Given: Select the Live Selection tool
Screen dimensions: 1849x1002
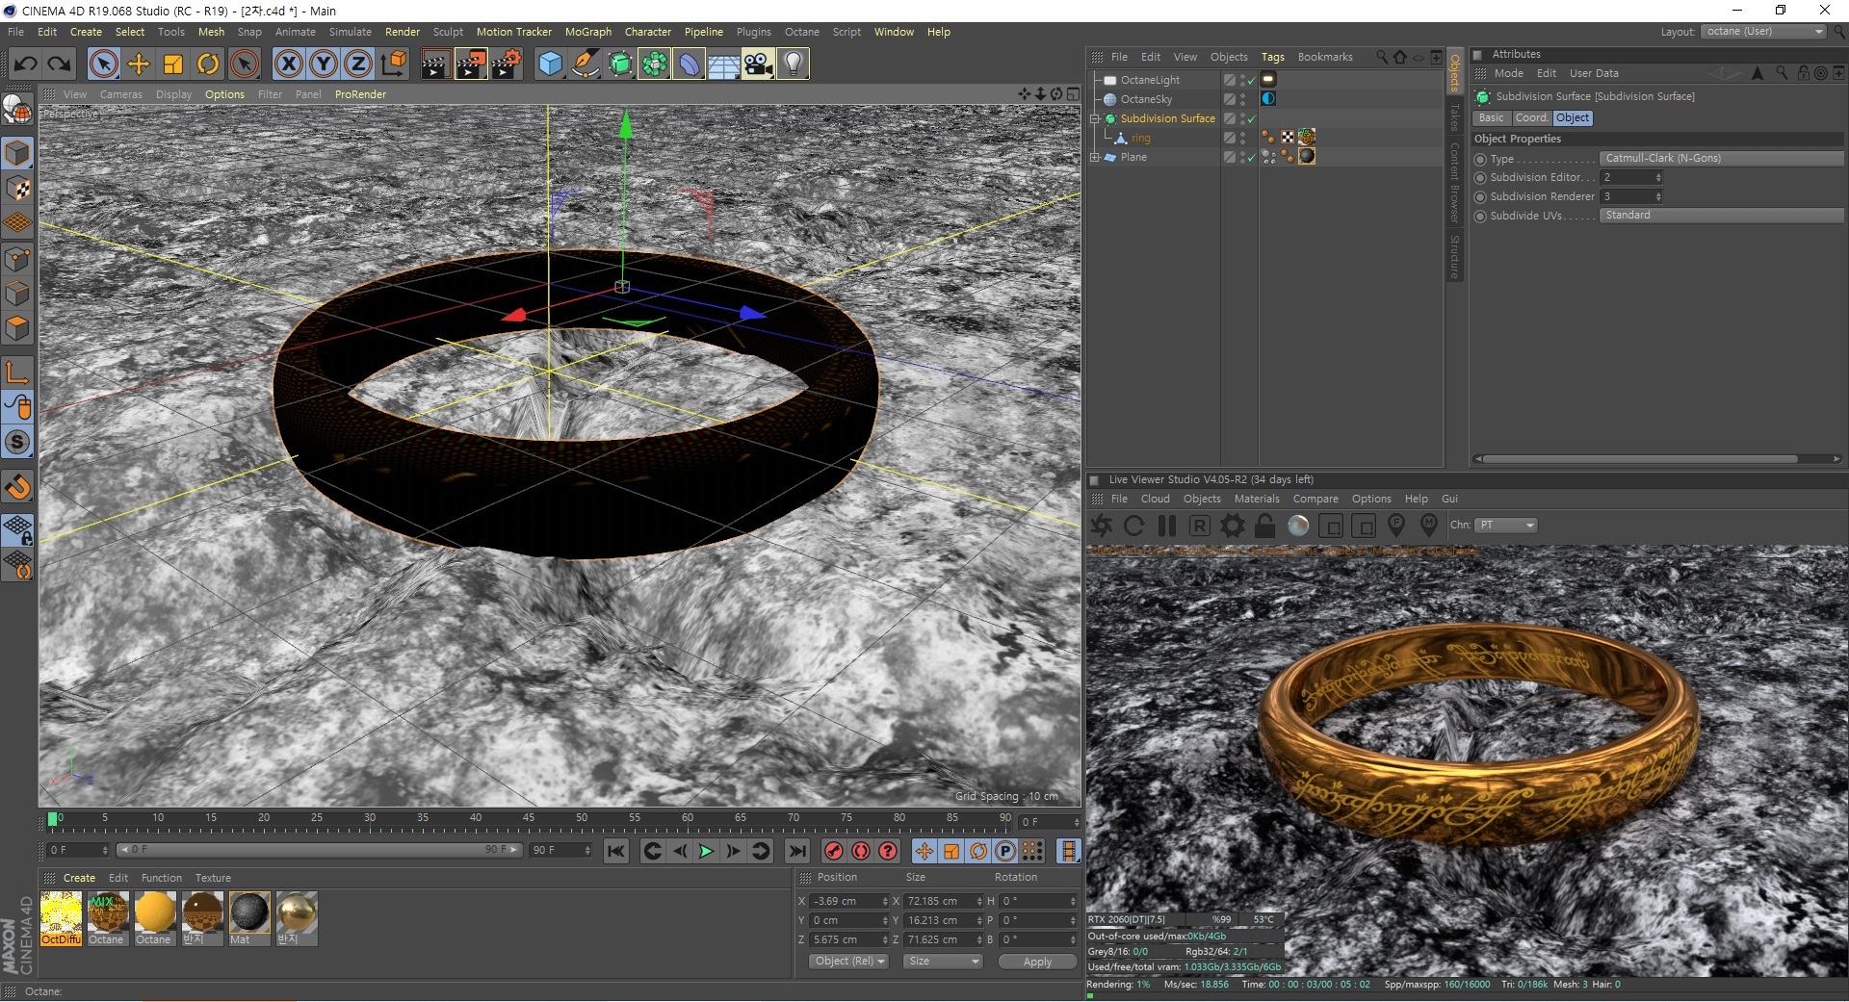Looking at the screenshot, I should pyautogui.click(x=103, y=64).
